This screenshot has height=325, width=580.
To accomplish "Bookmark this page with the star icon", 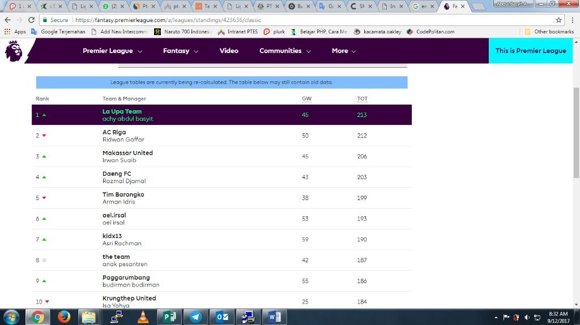I will [558, 20].
